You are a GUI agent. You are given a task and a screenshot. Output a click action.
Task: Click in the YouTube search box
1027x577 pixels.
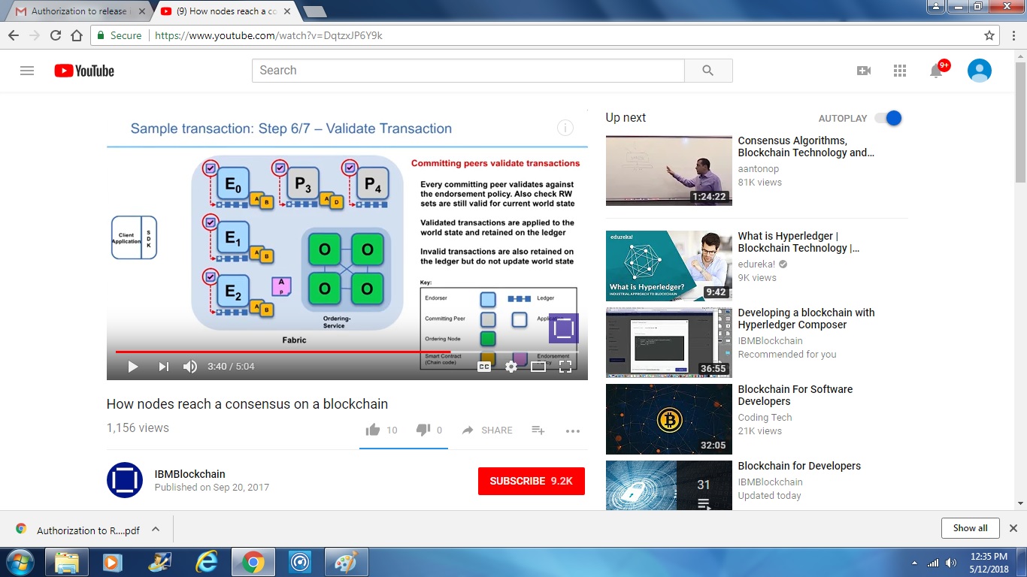click(468, 71)
